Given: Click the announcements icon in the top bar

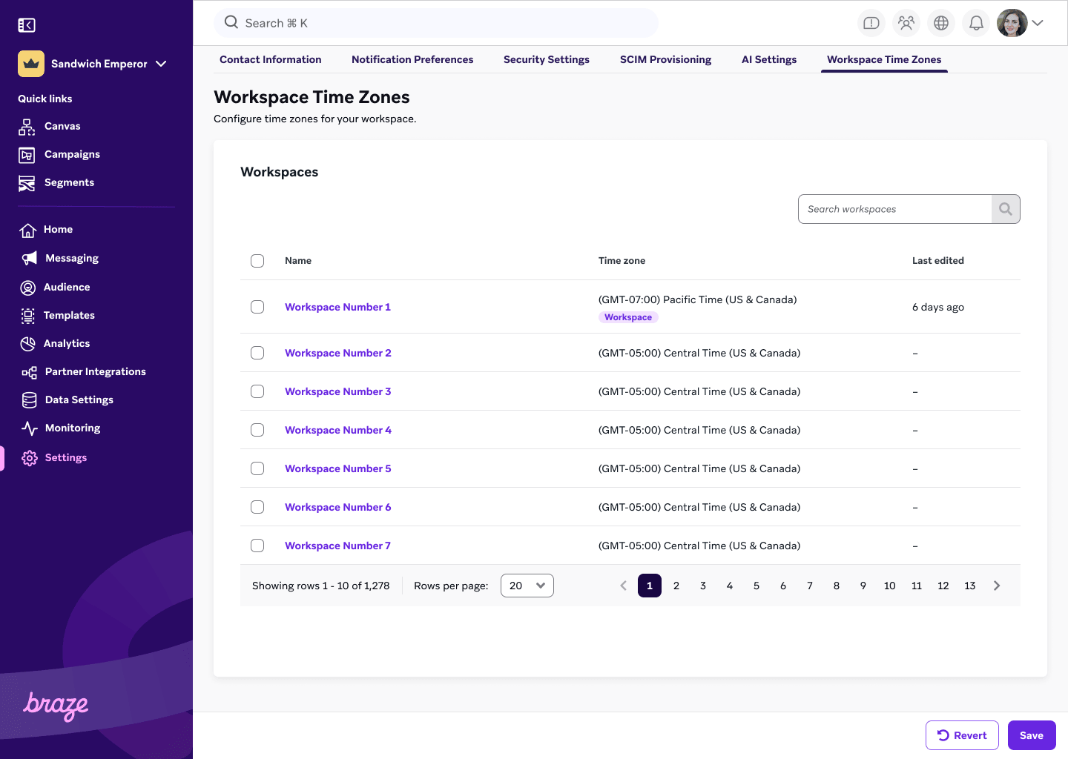Looking at the screenshot, I should coord(871,23).
